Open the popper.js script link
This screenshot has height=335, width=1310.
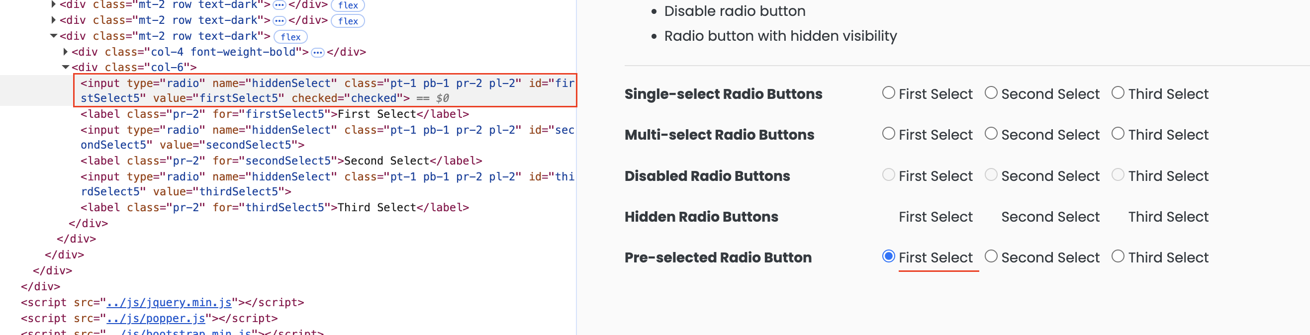[156, 318]
